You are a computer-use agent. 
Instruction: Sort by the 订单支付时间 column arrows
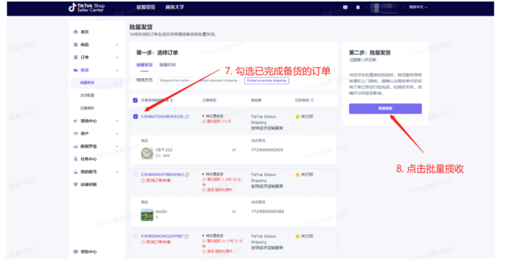171,100
